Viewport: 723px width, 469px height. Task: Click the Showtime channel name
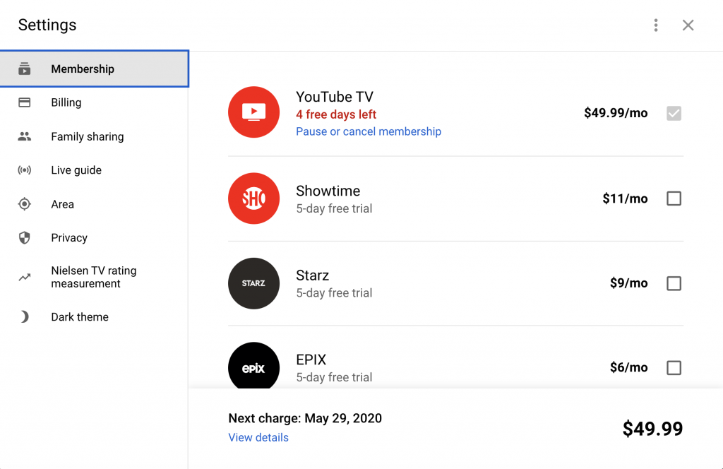[x=328, y=191]
